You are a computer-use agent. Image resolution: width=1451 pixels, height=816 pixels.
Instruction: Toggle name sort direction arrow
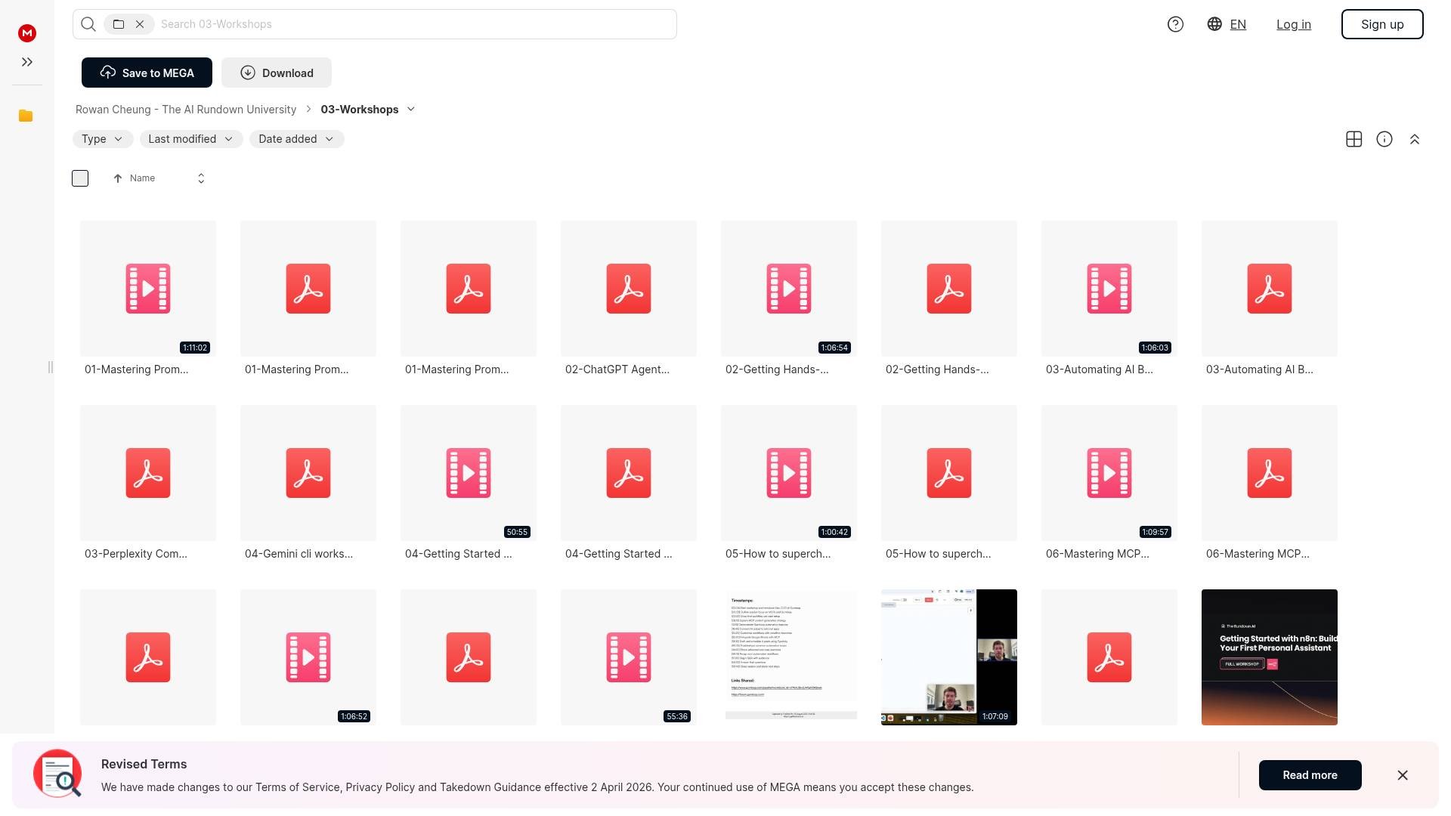(x=118, y=178)
